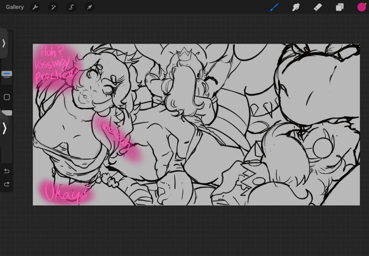Click the brush size slider handle
Image resolution: width=369 pixels, height=256 pixels.
[x=7, y=74]
